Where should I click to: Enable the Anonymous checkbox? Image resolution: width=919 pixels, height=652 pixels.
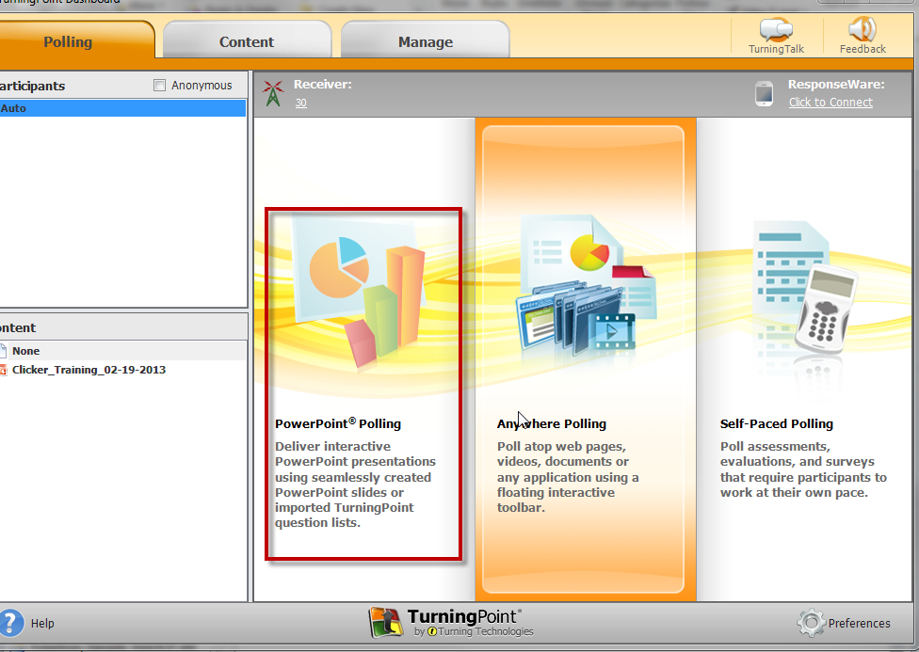(x=159, y=86)
